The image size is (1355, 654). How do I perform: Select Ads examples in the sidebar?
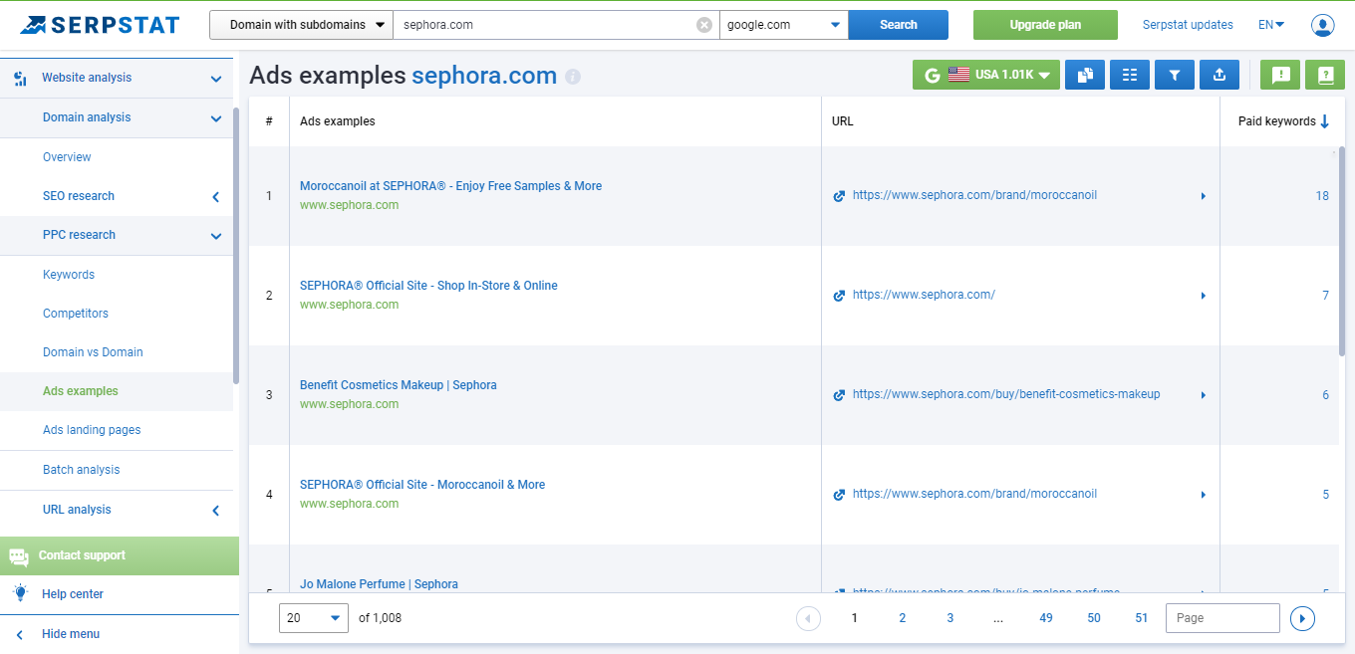pos(81,391)
